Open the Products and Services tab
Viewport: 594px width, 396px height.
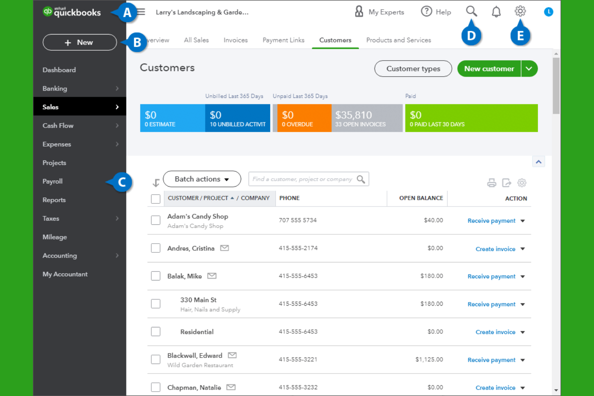398,40
